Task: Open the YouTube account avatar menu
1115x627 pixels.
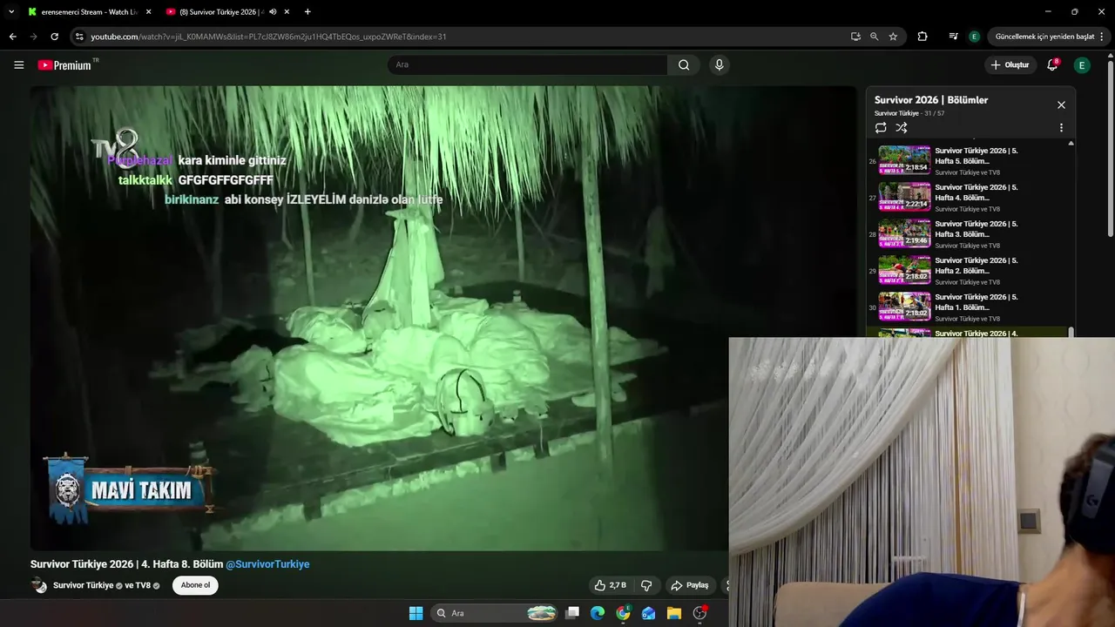Action: [1082, 65]
